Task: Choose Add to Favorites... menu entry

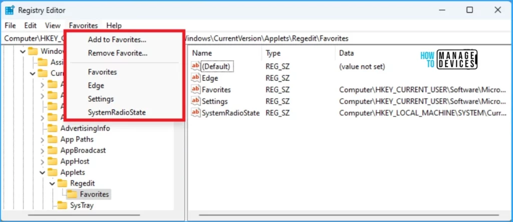Action: [x=117, y=40]
